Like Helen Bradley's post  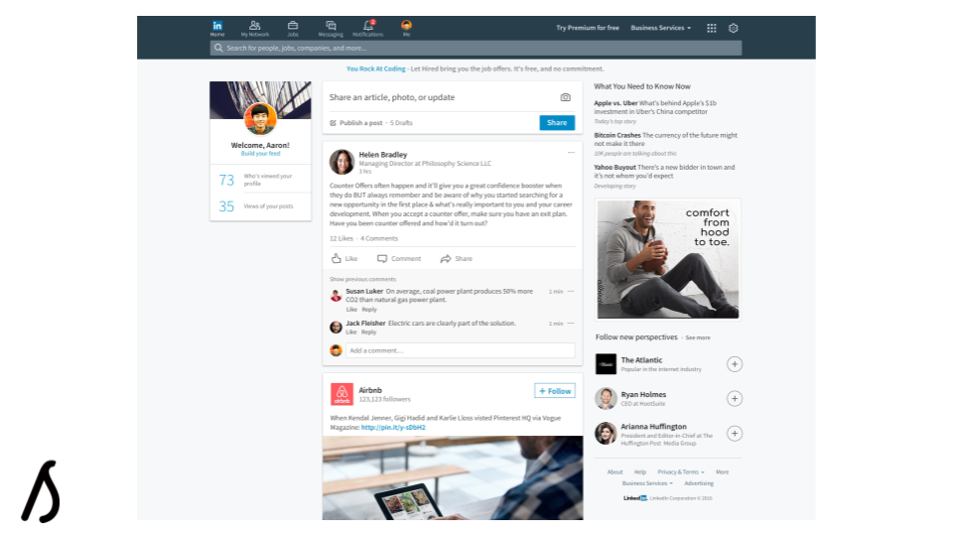pyautogui.click(x=344, y=258)
